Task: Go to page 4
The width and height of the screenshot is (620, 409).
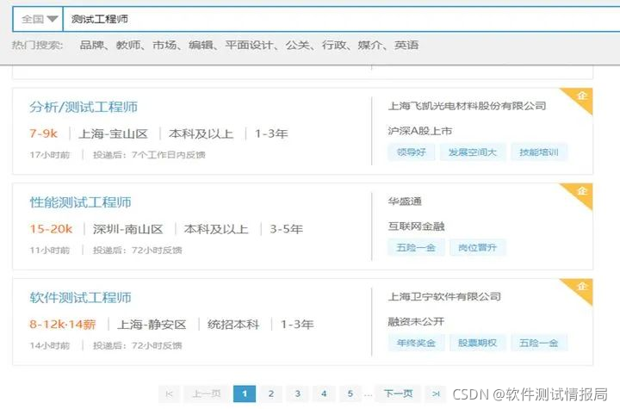Action: [324, 394]
